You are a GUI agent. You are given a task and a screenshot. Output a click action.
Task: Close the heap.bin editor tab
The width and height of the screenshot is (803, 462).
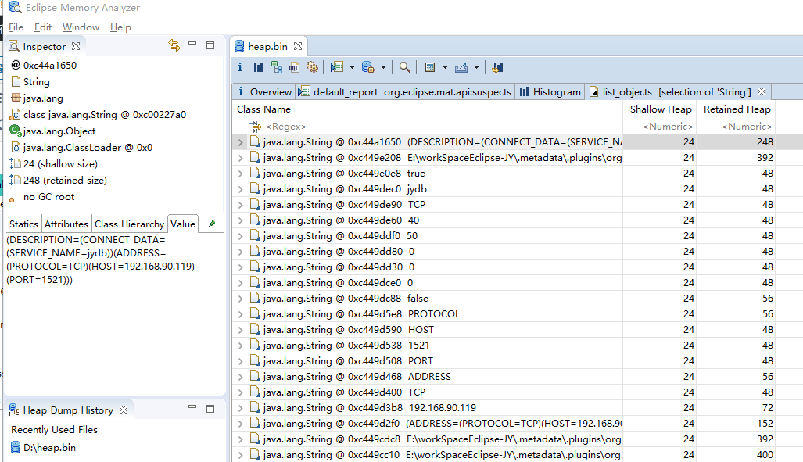coord(298,47)
